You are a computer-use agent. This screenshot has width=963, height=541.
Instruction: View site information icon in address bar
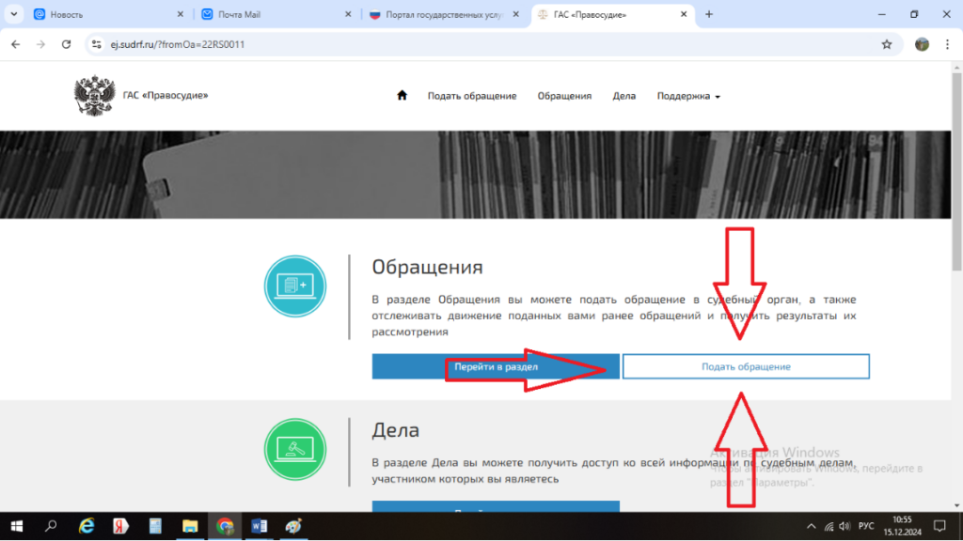[96, 44]
